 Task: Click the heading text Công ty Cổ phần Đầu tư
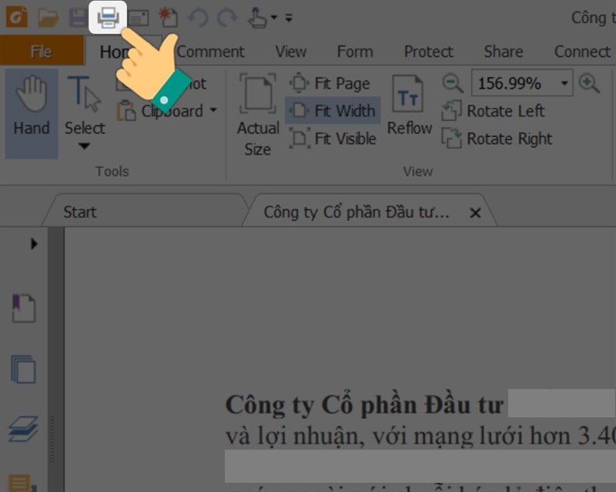pyautogui.click(x=363, y=404)
